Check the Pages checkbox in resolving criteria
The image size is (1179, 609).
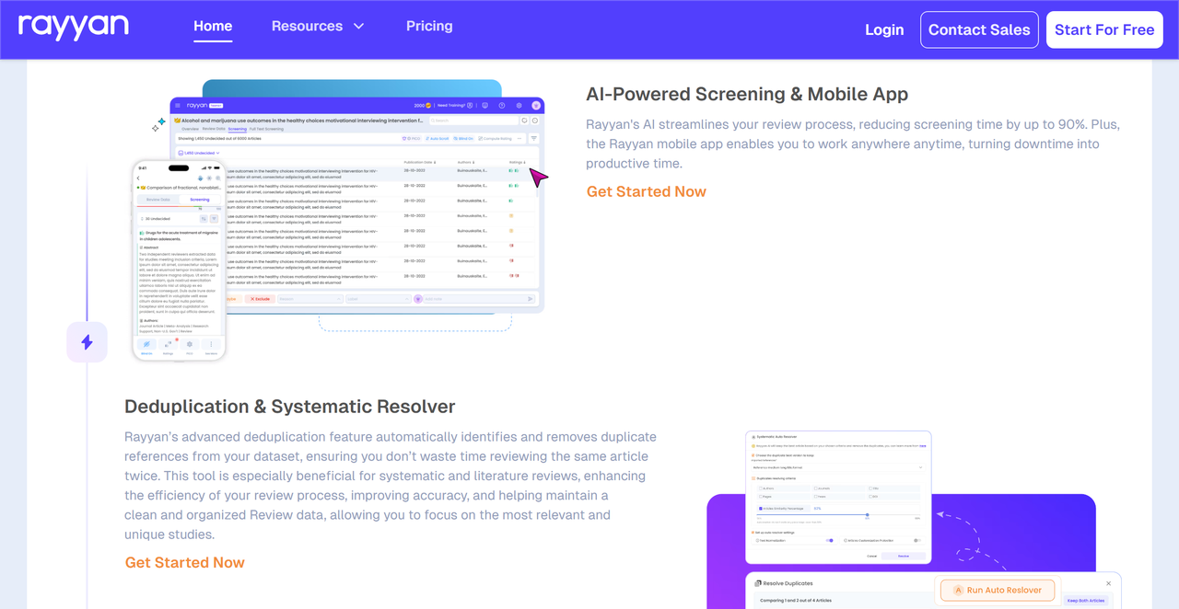click(x=761, y=498)
